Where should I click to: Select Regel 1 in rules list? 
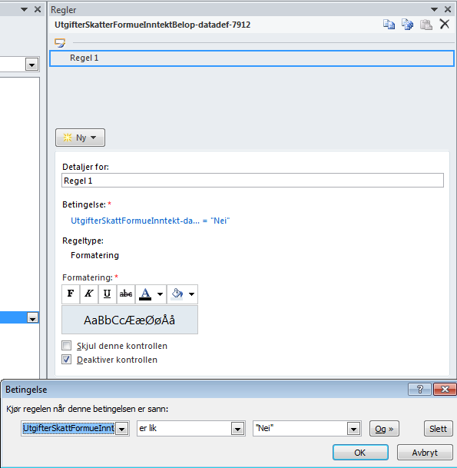252,58
